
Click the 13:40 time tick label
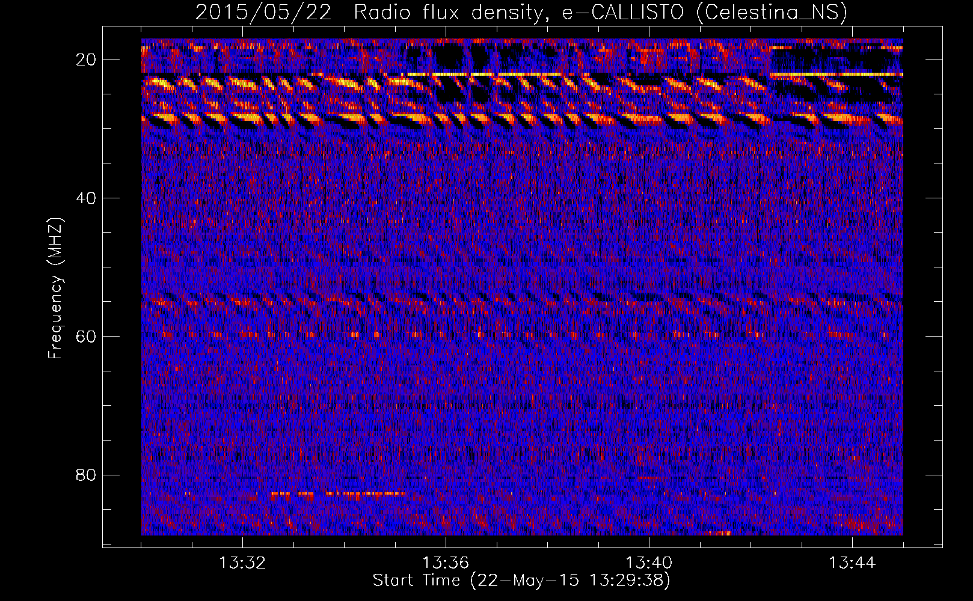[x=649, y=563]
